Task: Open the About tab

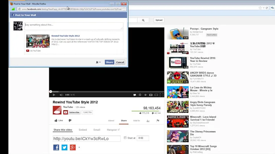Action: pyautogui.click(x=111, y=120)
